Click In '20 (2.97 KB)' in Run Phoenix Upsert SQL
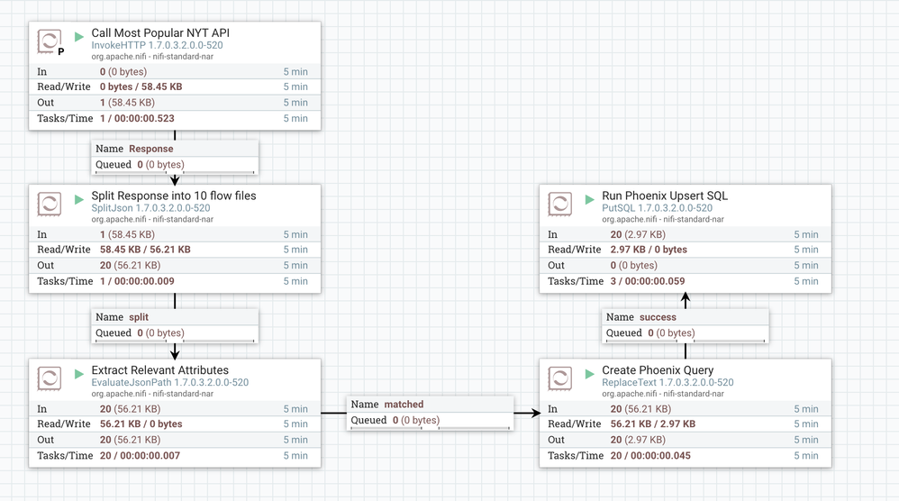This screenshot has height=501, width=899. [x=638, y=234]
